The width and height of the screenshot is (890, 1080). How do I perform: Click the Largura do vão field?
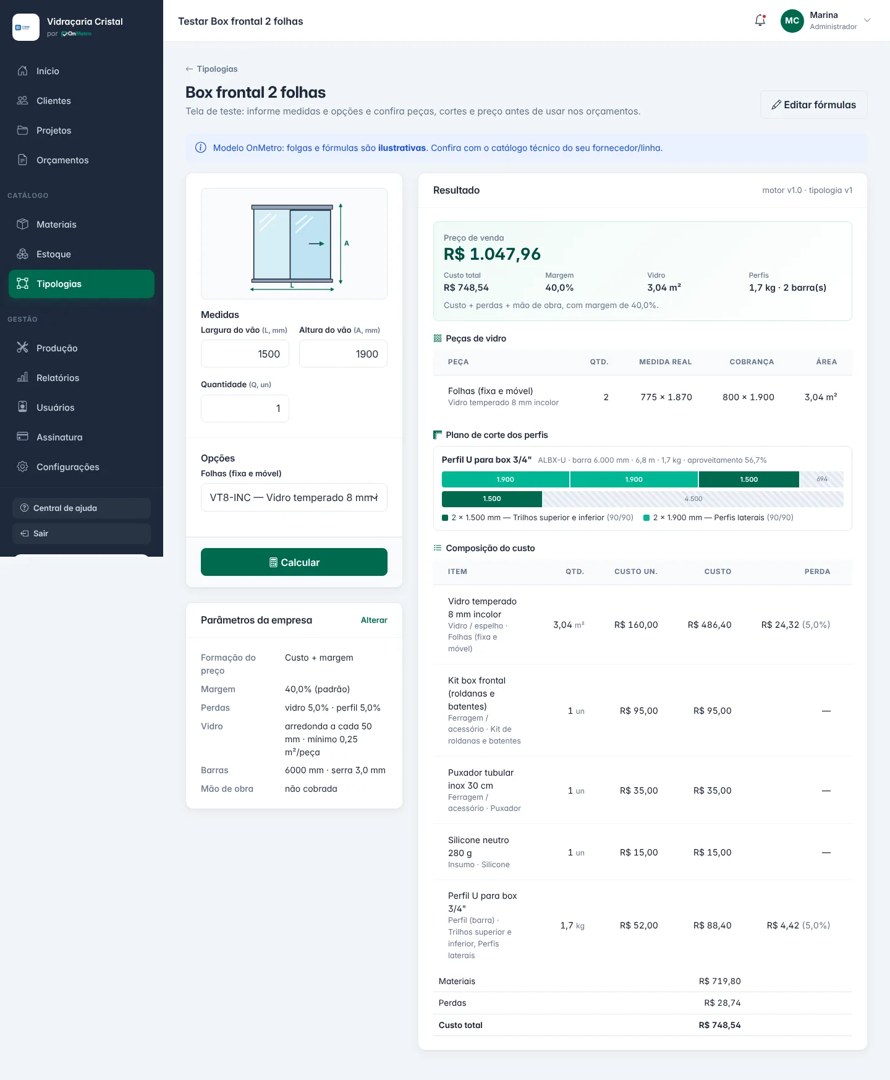click(x=245, y=354)
